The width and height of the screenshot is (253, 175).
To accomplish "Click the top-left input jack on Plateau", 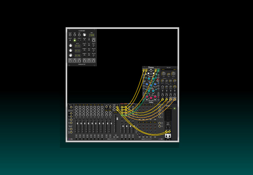I will pyautogui.click(x=143, y=70).
